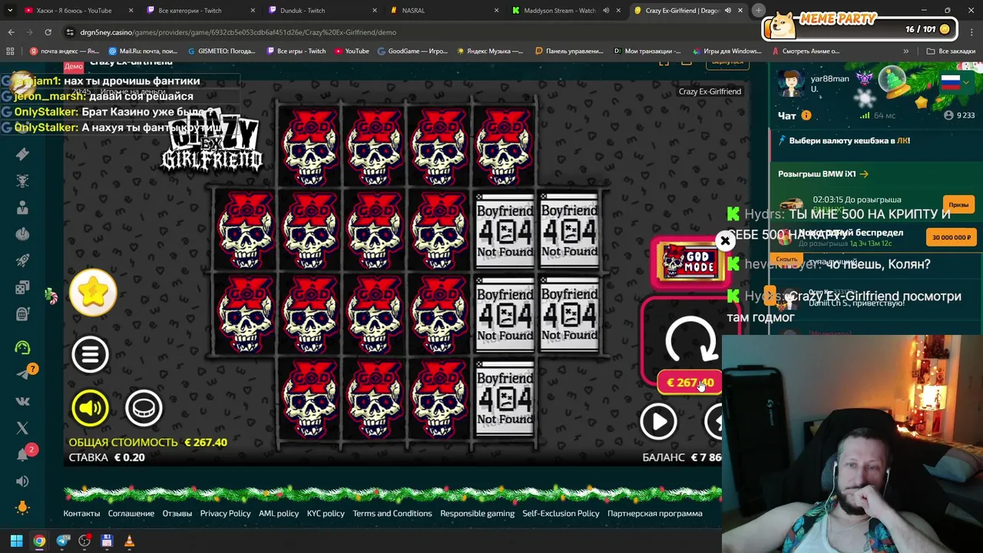Open the Mail.Ru bookmark
This screenshot has height=553, width=983.
(x=143, y=51)
